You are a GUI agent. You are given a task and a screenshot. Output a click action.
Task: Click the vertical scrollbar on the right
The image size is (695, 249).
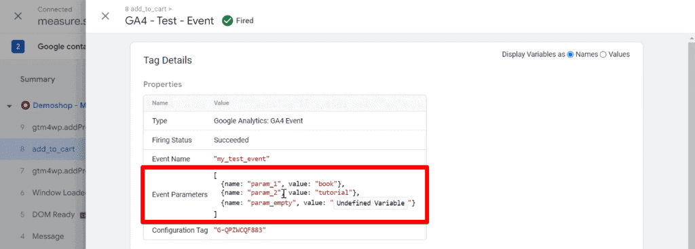692,142
